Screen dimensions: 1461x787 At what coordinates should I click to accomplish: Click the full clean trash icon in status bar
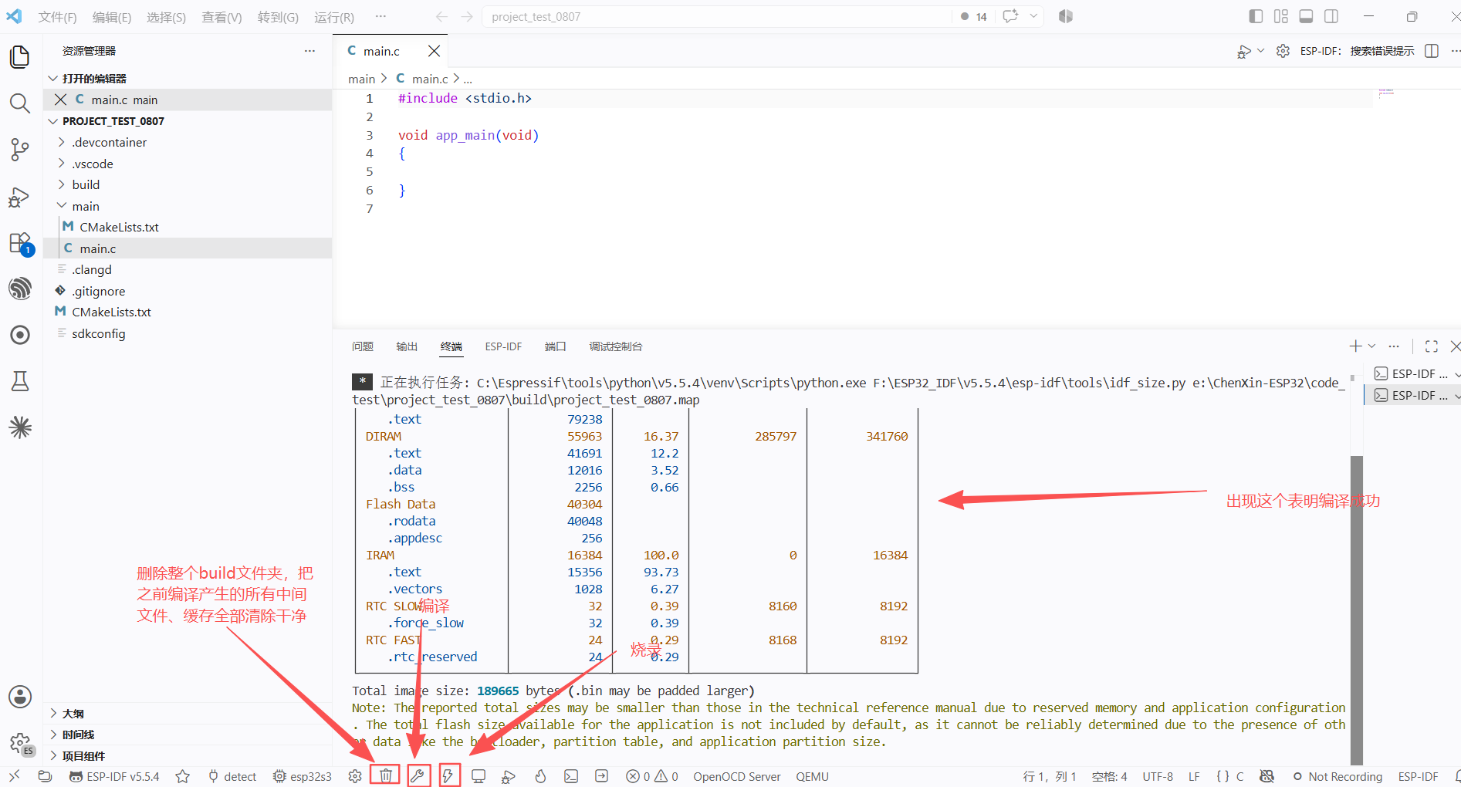pyautogui.click(x=385, y=775)
